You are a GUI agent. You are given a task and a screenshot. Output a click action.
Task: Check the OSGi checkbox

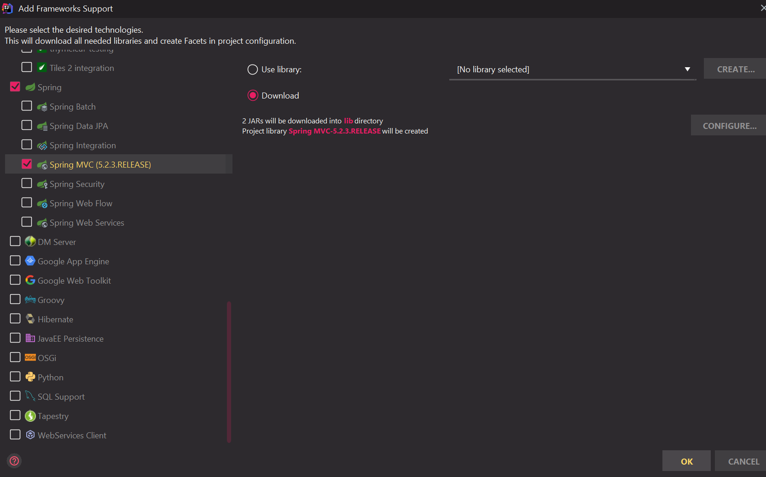coord(15,357)
